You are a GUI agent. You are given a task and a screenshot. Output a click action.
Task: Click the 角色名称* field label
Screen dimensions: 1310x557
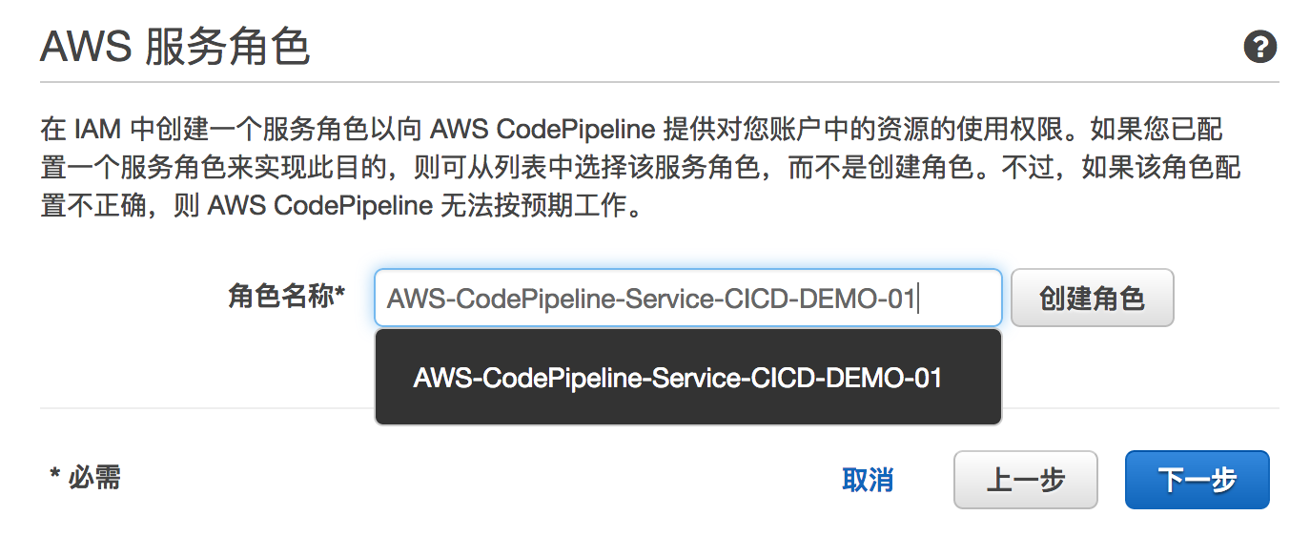point(286,298)
